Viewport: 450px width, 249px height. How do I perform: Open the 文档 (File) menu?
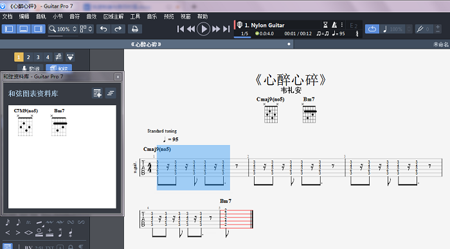tap(8, 17)
